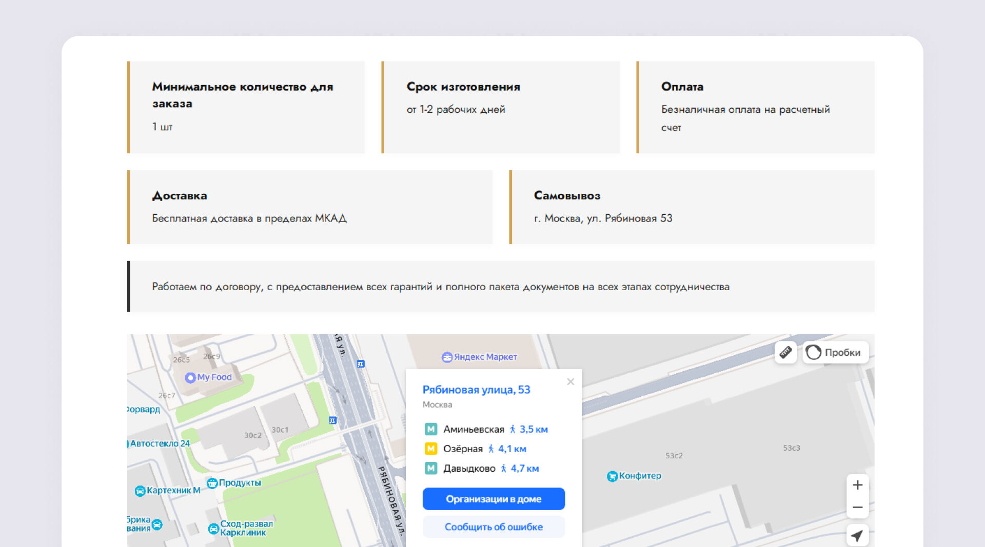
Task: Open the Рябиновая улица, 53 address link
Action: (x=476, y=390)
